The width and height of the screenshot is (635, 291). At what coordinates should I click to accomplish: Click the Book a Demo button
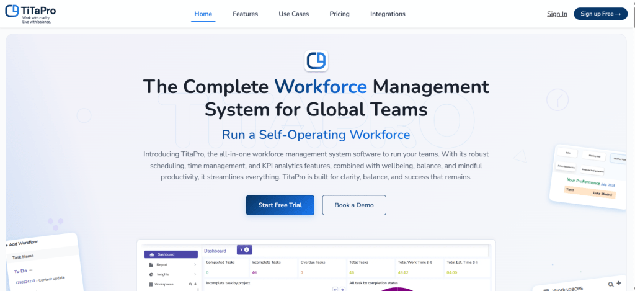pos(353,205)
